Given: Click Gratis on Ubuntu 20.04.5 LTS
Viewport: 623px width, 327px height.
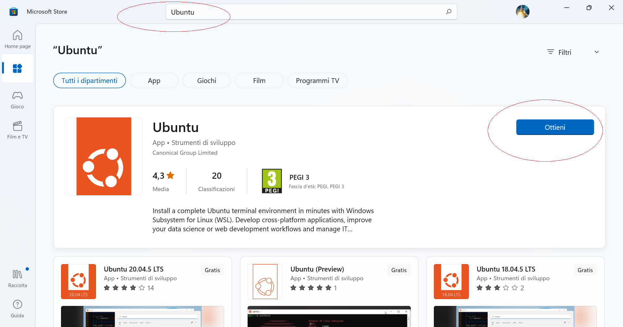Looking at the screenshot, I should click(213, 270).
